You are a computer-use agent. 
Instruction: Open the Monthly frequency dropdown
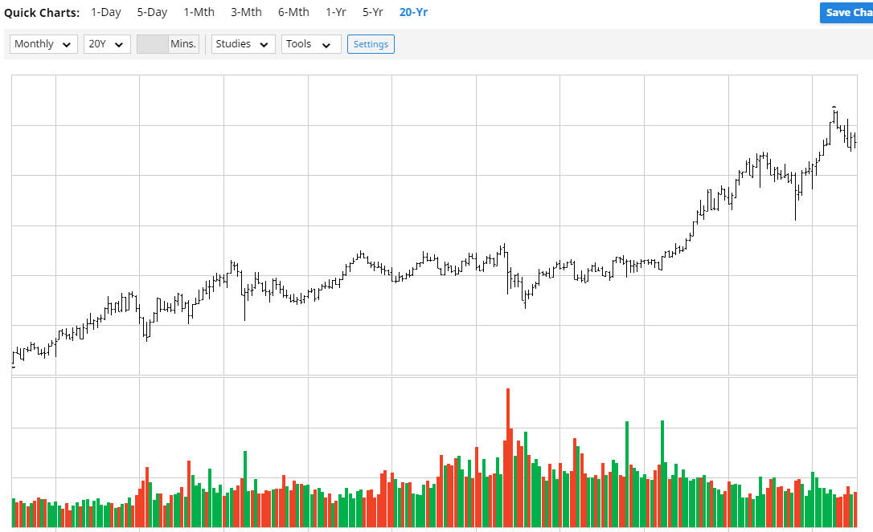tap(43, 44)
